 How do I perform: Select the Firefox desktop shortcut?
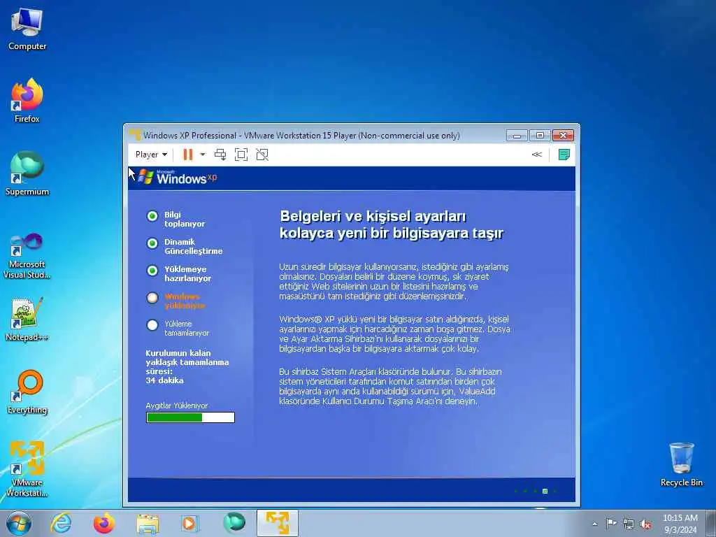click(27, 101)
